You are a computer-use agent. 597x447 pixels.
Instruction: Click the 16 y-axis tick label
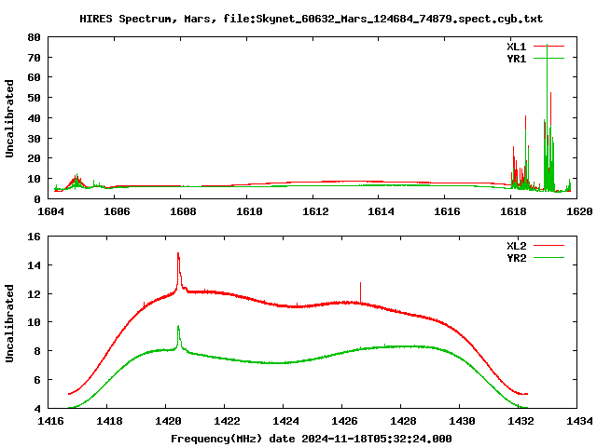pos(34,237)
